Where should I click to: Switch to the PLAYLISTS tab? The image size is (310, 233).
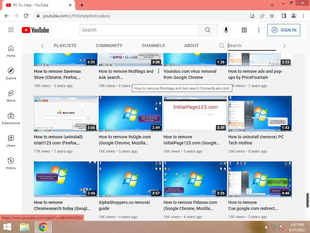coord(65,46)
